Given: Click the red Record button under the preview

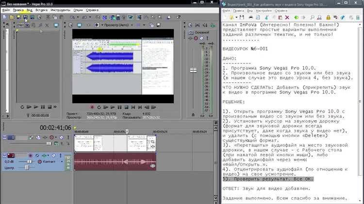Looking at the screenshot, I should click(92, 107).
